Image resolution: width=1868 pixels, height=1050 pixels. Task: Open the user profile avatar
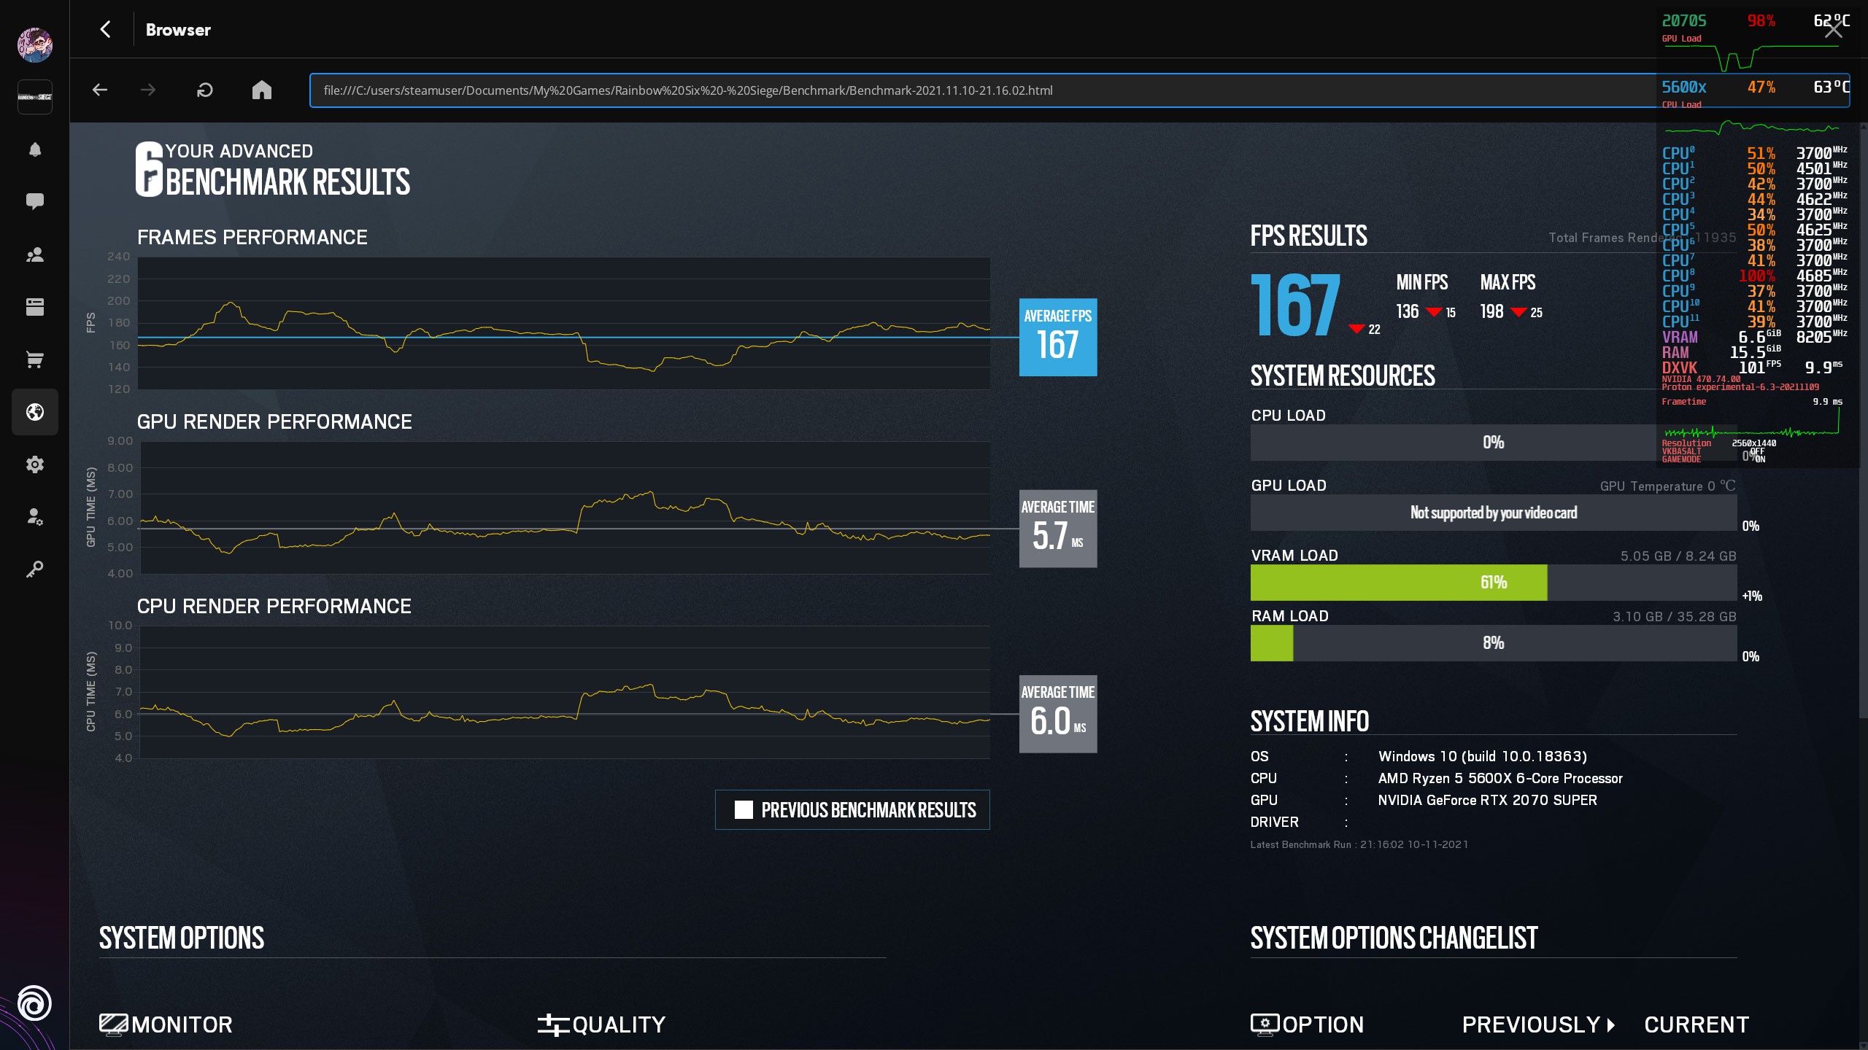pyautogui.click(x=35, y=44)
